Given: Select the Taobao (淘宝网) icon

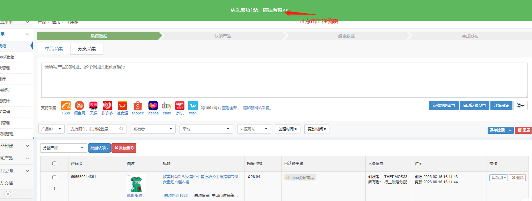Looking at the screenshot, I should click(x=79, y=106).
